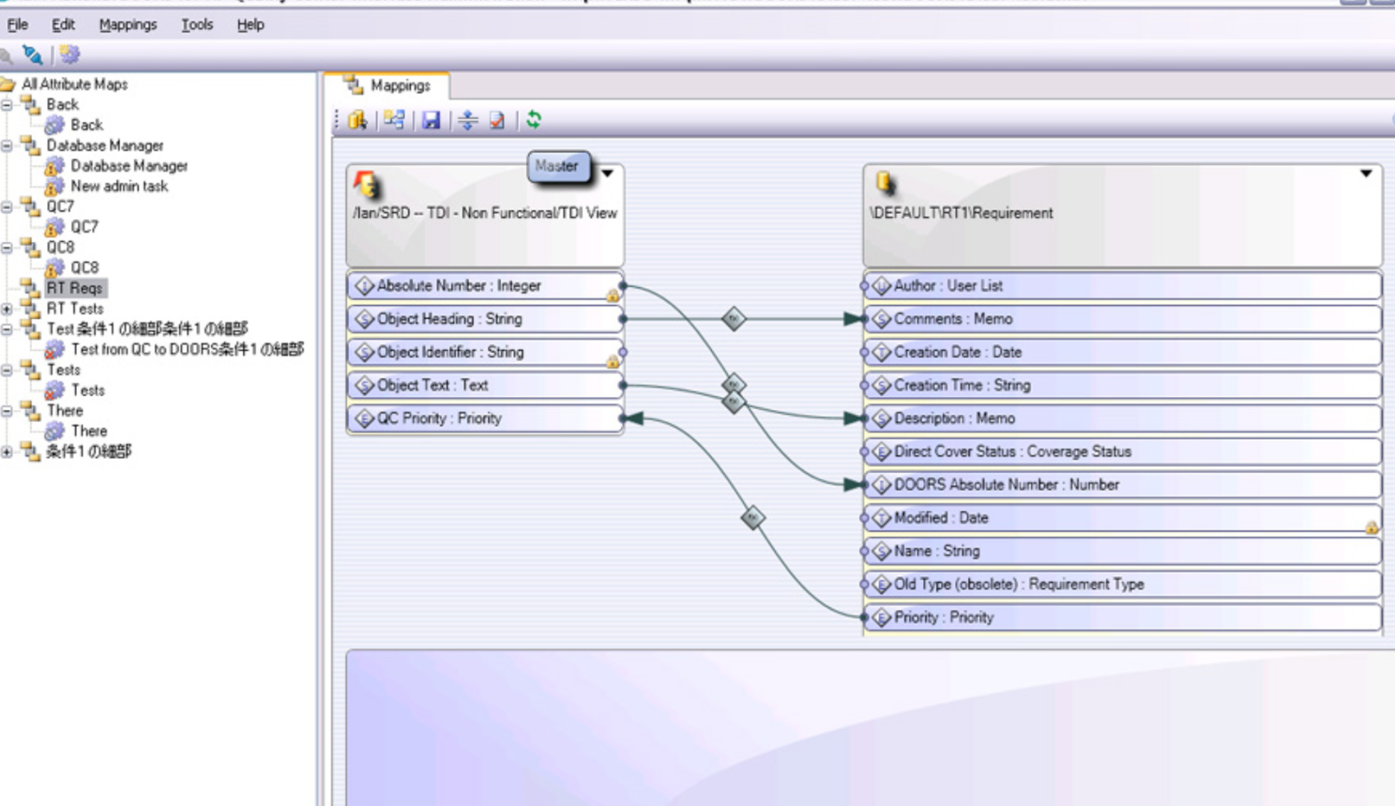
Task: Click the red gear icon of Test from QC to DOORS
Action: tap(55, 349)
